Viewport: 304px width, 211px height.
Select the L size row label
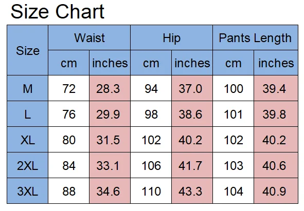click(28, 114)
